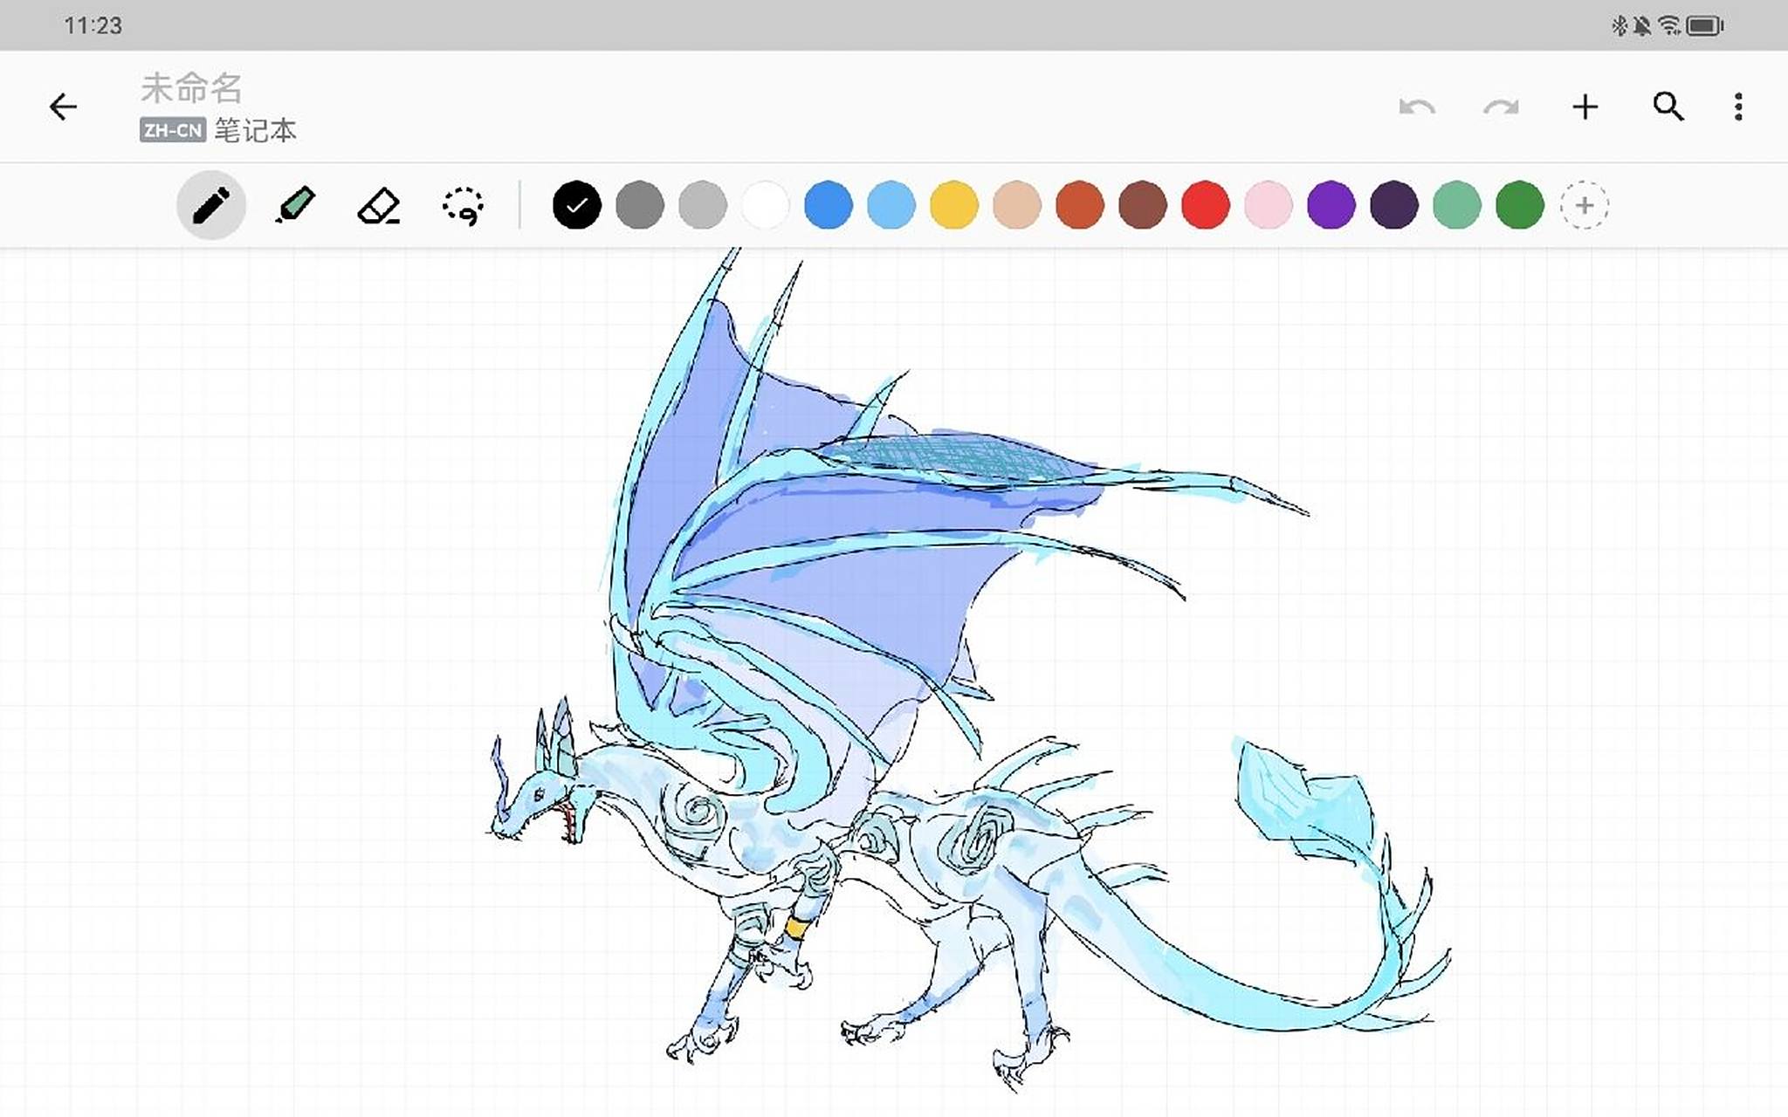Go back with the arrow icon
The height and width of the screenshot is (1117, 1788).
(x=63, y=107)
